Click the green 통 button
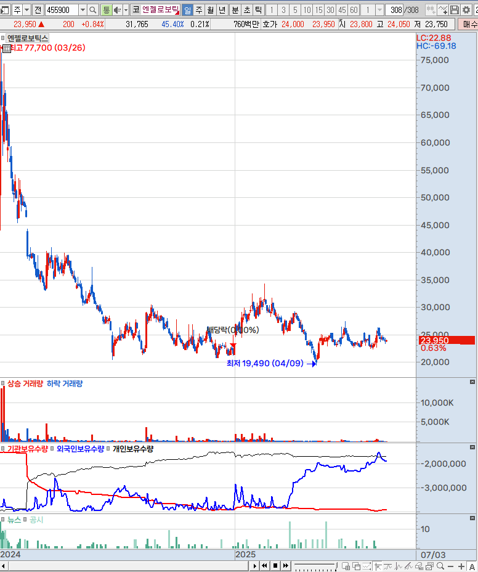Image resolution: width=478 pixels, height=572 pixels. click(106, 10)
